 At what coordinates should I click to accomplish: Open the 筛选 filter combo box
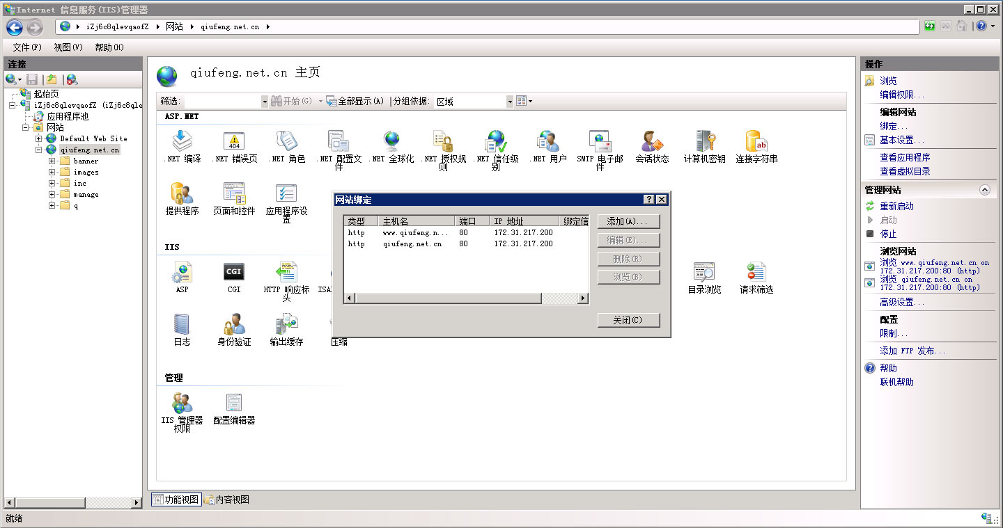pos(226,102)
